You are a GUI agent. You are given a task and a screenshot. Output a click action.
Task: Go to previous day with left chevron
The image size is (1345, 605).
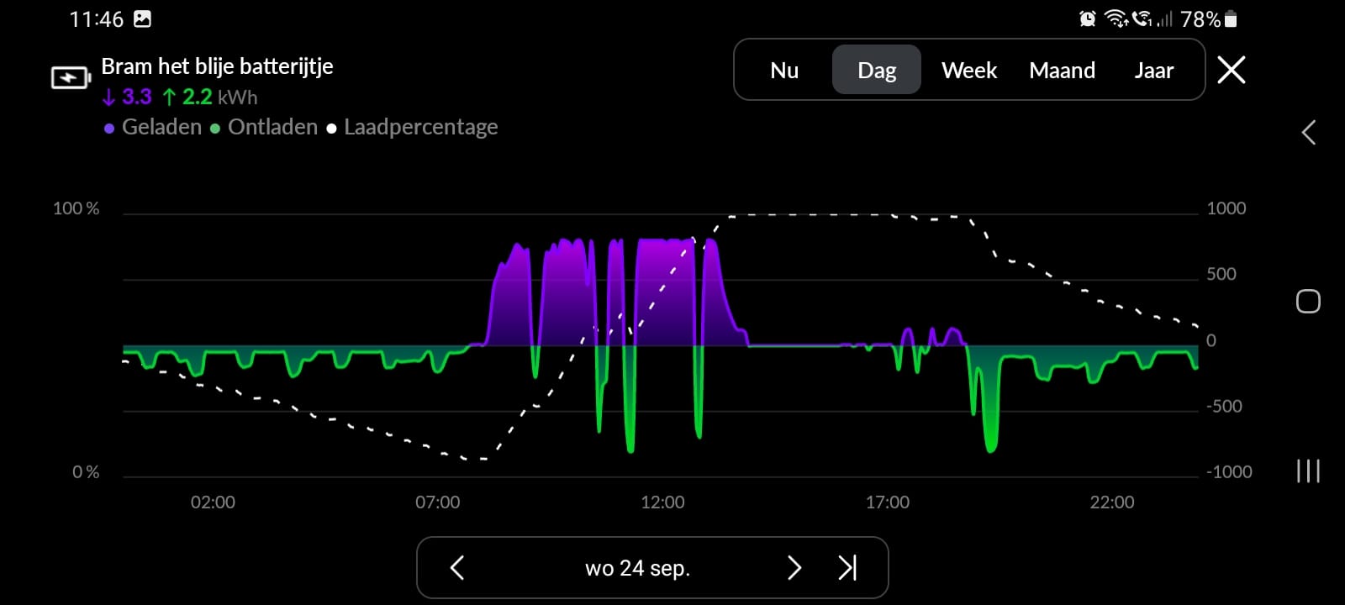click(x=457, y=568)
